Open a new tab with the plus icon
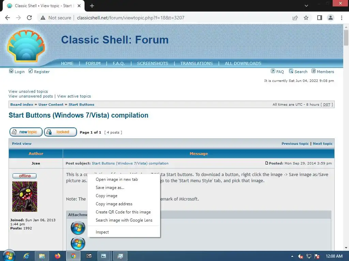Viewport: 349px width, 261px height. (x=92, y=6)
